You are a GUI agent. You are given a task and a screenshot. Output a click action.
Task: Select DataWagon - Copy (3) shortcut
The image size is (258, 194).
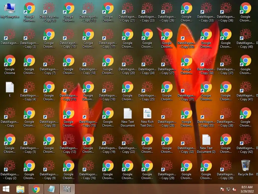pos(29,39)
